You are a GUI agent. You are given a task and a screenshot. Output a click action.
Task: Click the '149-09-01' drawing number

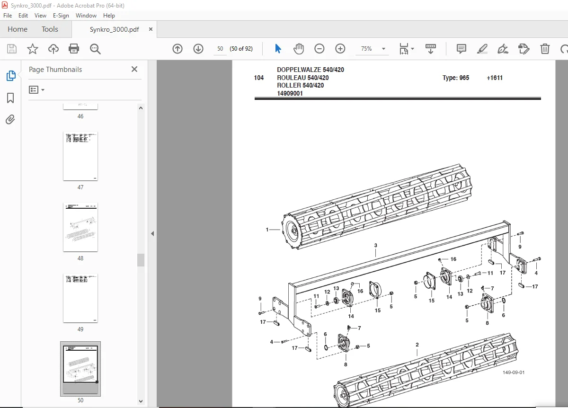[514, 373]
